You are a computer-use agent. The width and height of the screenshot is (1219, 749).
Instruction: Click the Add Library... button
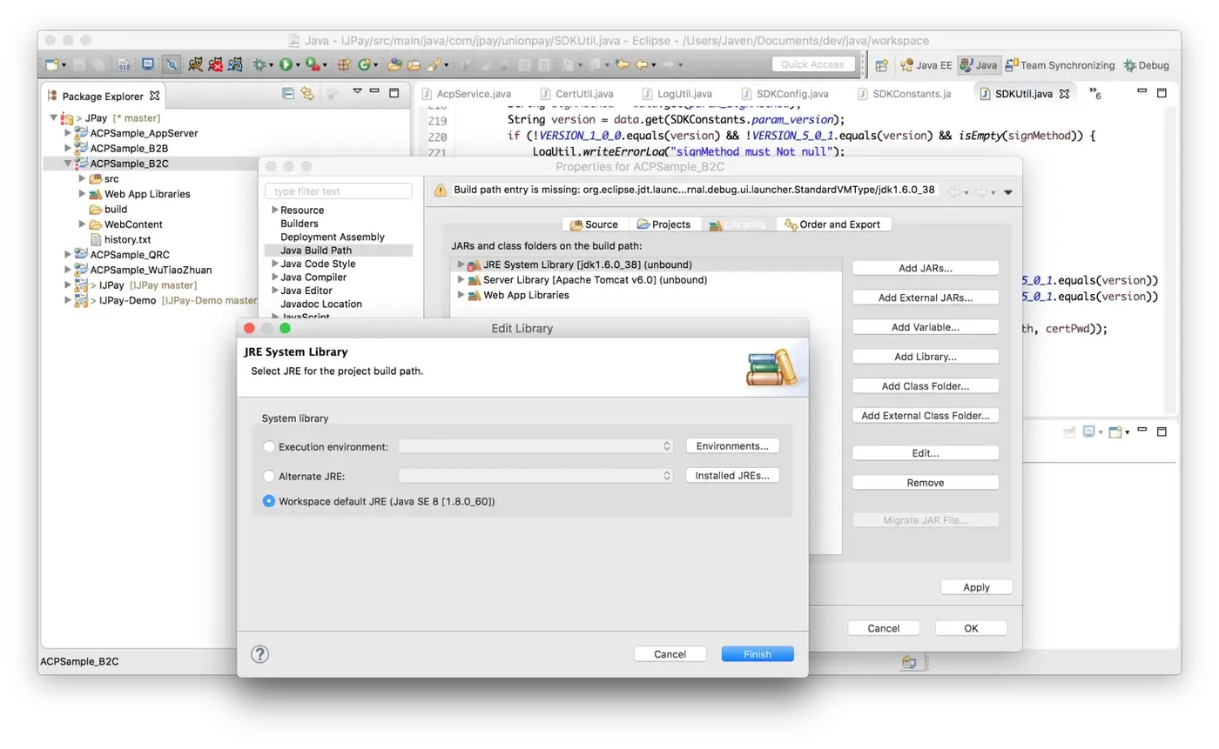tap(926, 357)
